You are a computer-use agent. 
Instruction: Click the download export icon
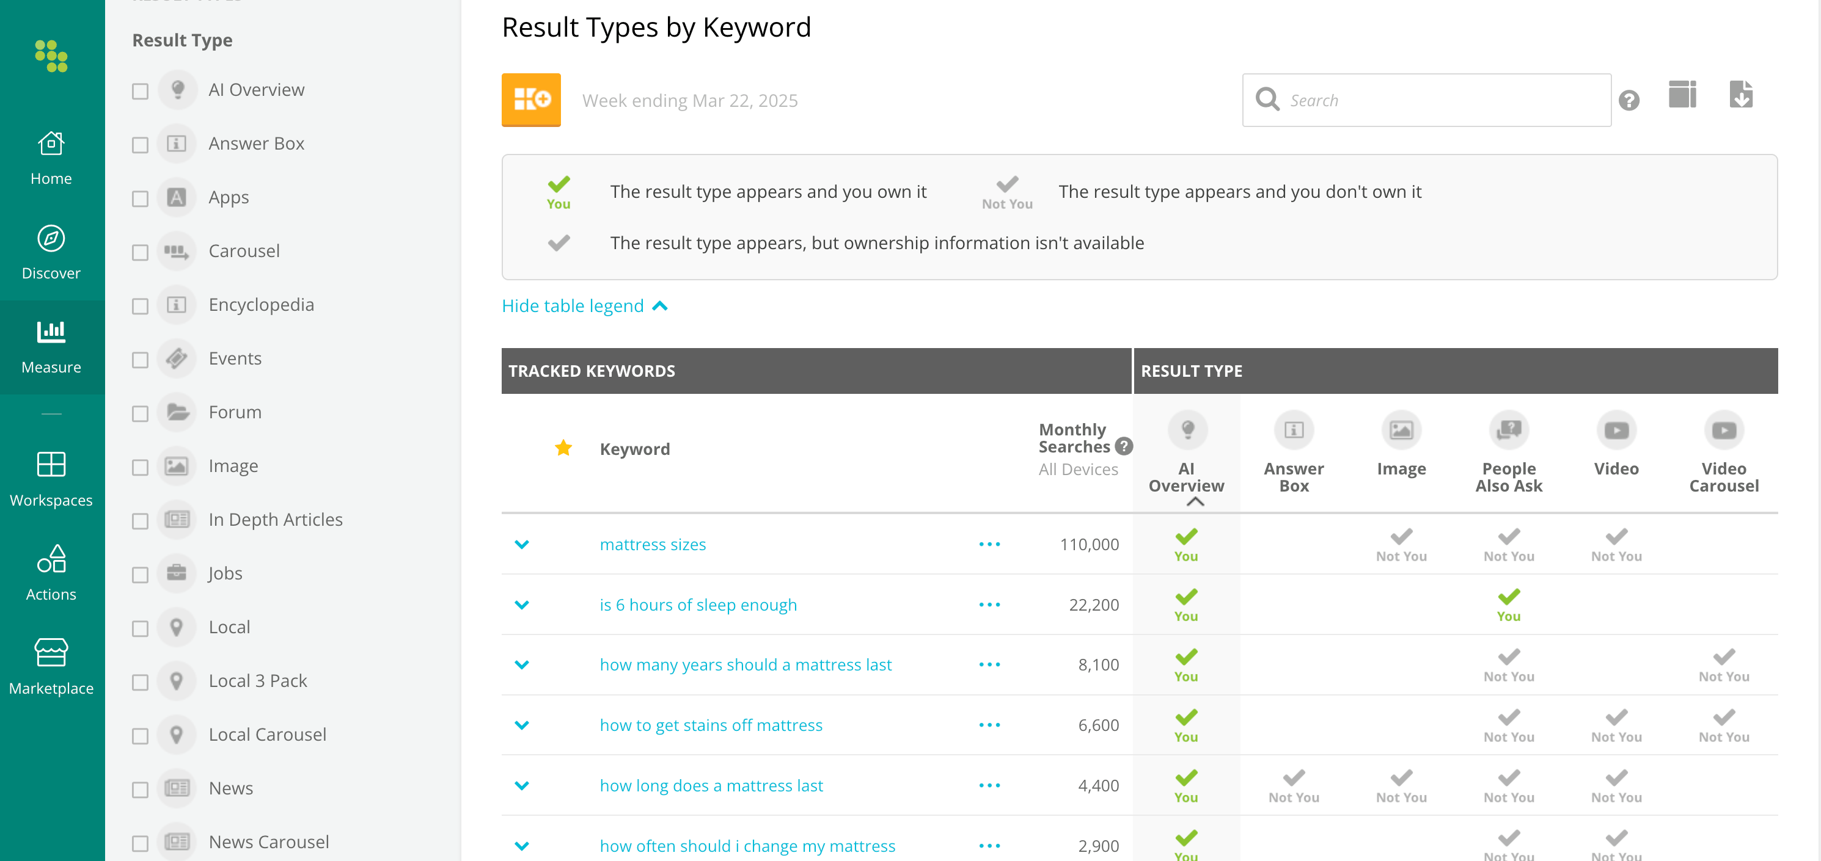[x=1741, y=95]
